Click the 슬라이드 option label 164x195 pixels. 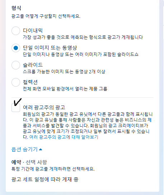click(33, 65)
